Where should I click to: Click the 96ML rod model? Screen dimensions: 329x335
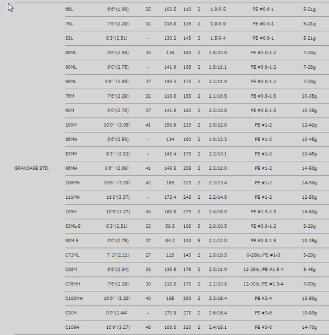[x=71, y=82]
